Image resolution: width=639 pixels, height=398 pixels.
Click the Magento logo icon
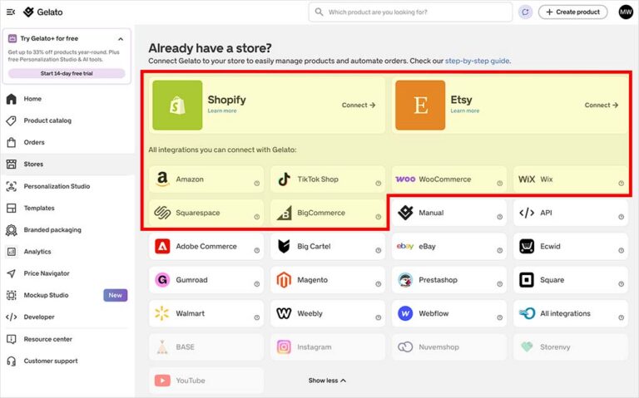click(284, 279)
